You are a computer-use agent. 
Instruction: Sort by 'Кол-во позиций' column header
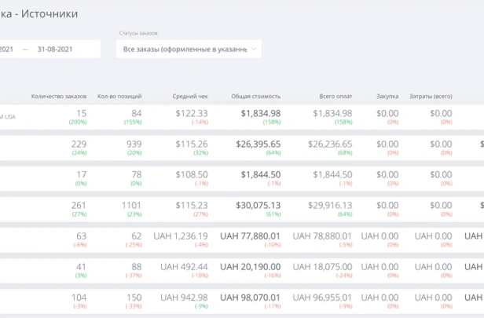(119, 96)
